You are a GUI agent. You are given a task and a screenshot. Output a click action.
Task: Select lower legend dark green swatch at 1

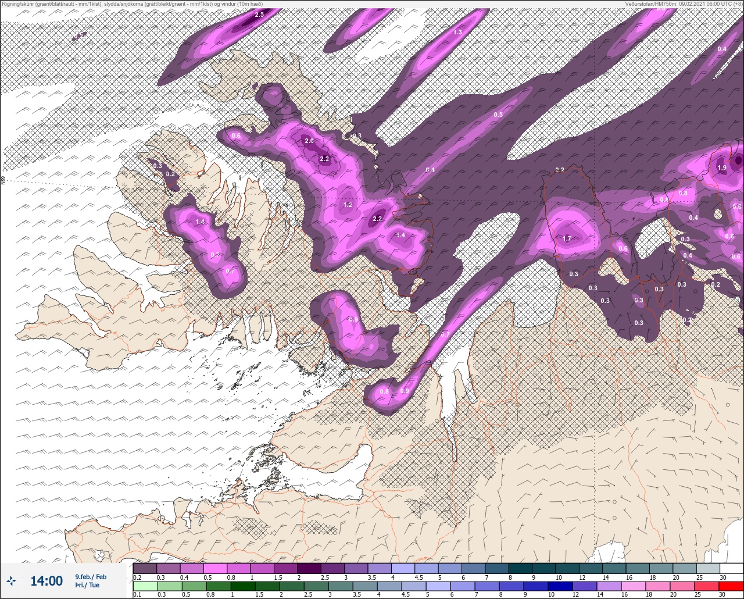(242, 586)
